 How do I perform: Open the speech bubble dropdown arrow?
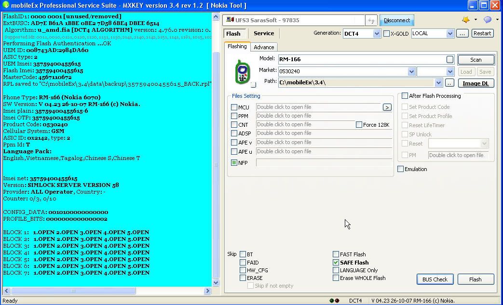(497, 20)
